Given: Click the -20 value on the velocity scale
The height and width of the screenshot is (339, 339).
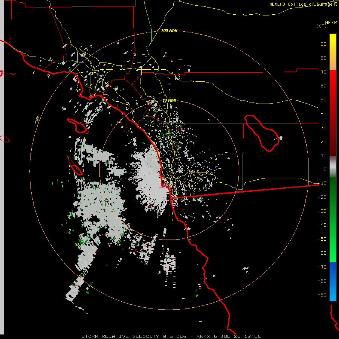Looking at the screenshot, I should pyautogui.click(x=322, y=197).
